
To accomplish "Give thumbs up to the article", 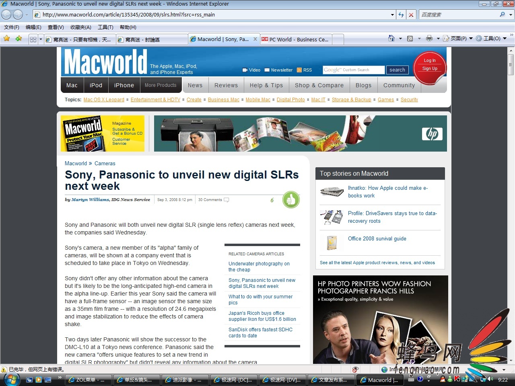I will [x=291, y=199].
